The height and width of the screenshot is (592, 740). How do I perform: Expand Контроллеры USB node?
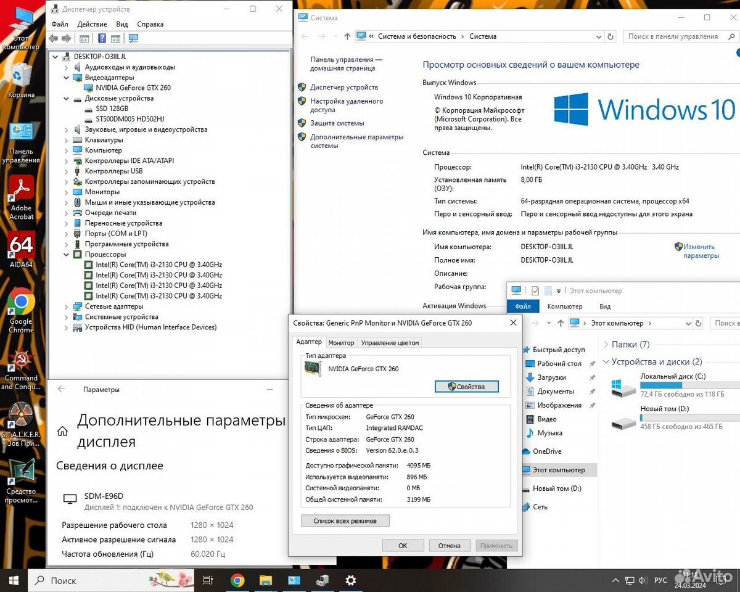[67, 171]
